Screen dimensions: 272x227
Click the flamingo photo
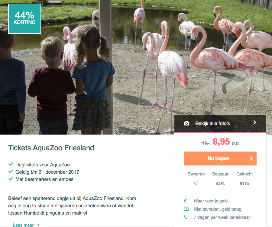[x=136, y=67]
